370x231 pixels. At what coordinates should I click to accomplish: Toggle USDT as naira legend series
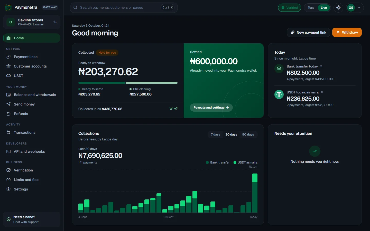point(245,162)
